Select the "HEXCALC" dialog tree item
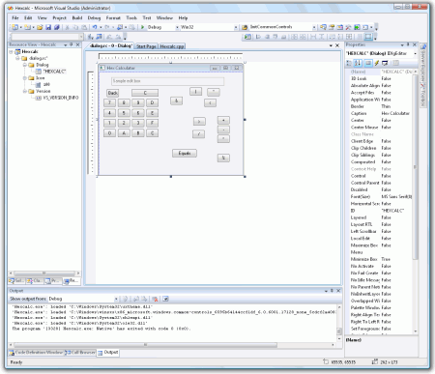The image size is (435, 374). 54,72
